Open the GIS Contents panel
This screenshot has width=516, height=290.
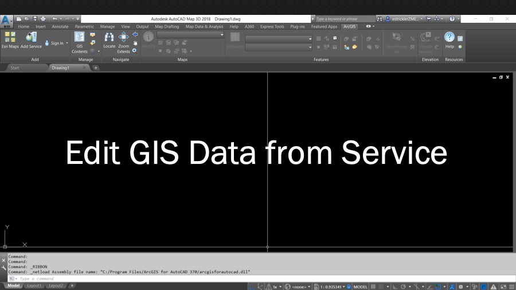click(x=79, y=42)
